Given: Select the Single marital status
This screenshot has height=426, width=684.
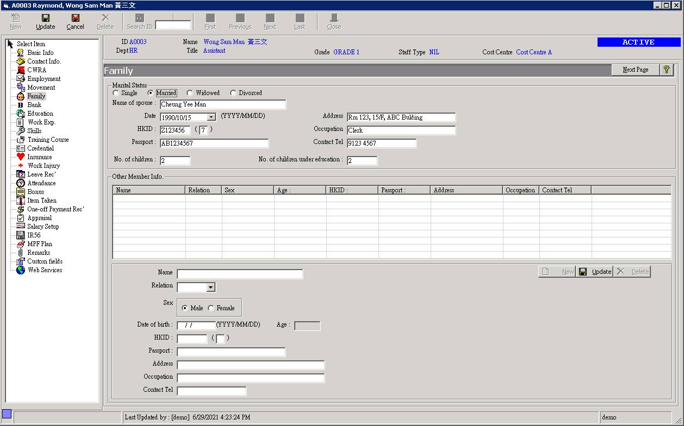Looking at the screenshot, I should tap(116, 93).
